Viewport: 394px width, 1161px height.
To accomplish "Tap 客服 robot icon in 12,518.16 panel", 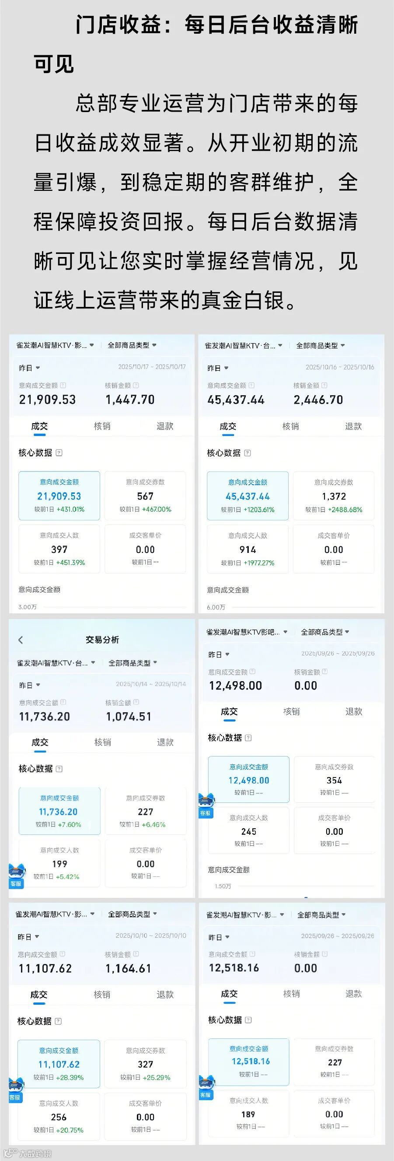I will tap(206, 1087).
